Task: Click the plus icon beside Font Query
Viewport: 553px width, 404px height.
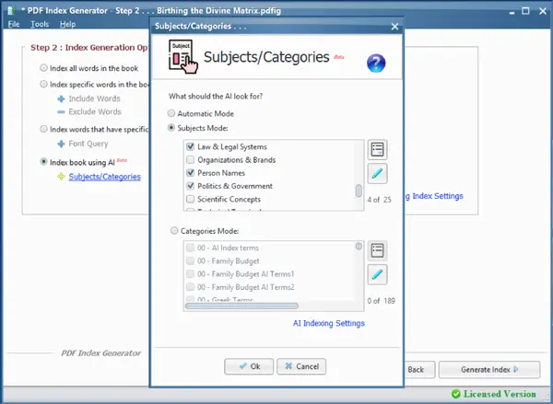Action: tap(62, 144)
